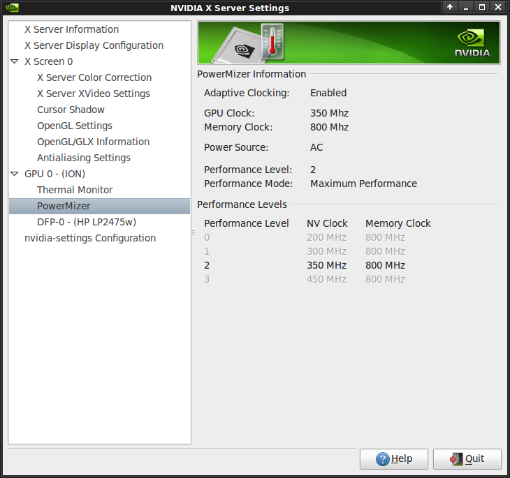This screenshot has width=510, height=478.
Task: Click the Power Source 'AC' value
Action: [x=316, y=147]
